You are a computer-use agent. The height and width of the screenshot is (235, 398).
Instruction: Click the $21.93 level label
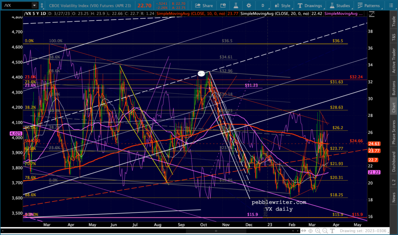click(x=336, y=164)
